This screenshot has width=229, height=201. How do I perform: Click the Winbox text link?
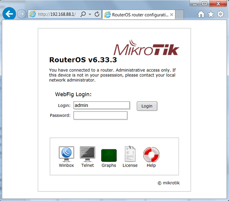[x=66, y=166]
